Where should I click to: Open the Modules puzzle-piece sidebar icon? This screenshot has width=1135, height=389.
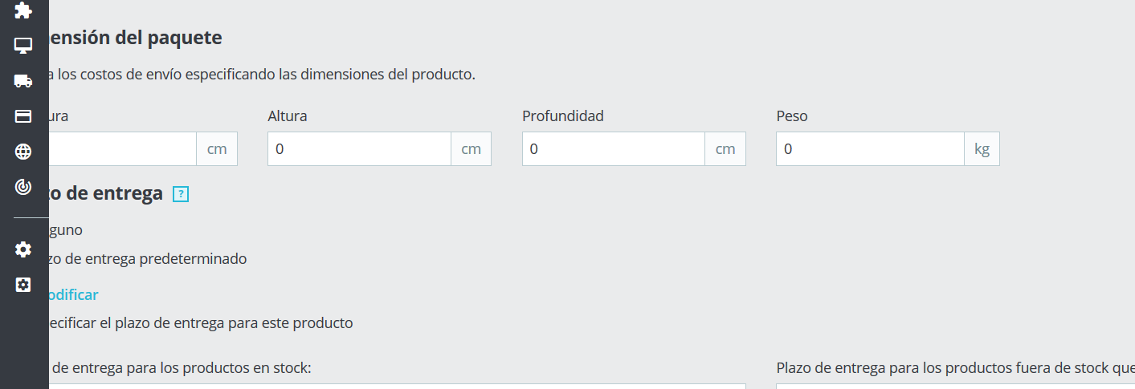tap(23, 10)
